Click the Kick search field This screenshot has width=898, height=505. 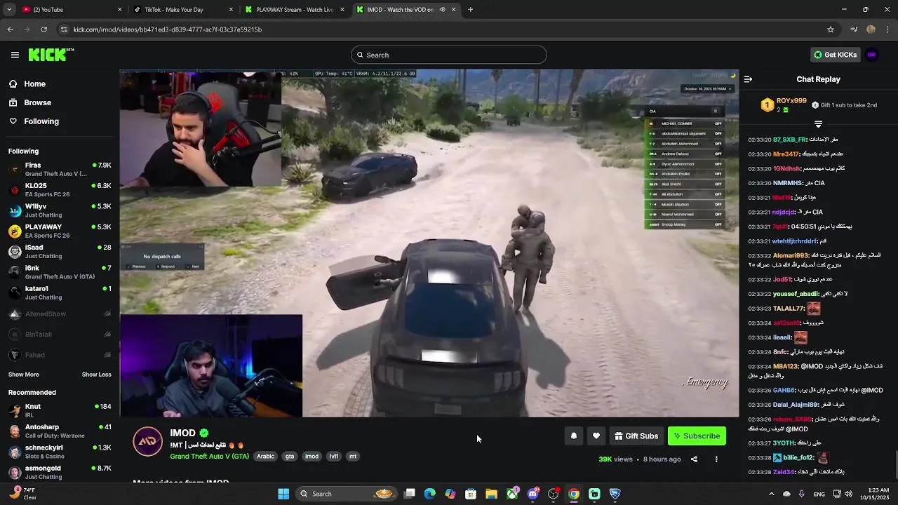449,55
